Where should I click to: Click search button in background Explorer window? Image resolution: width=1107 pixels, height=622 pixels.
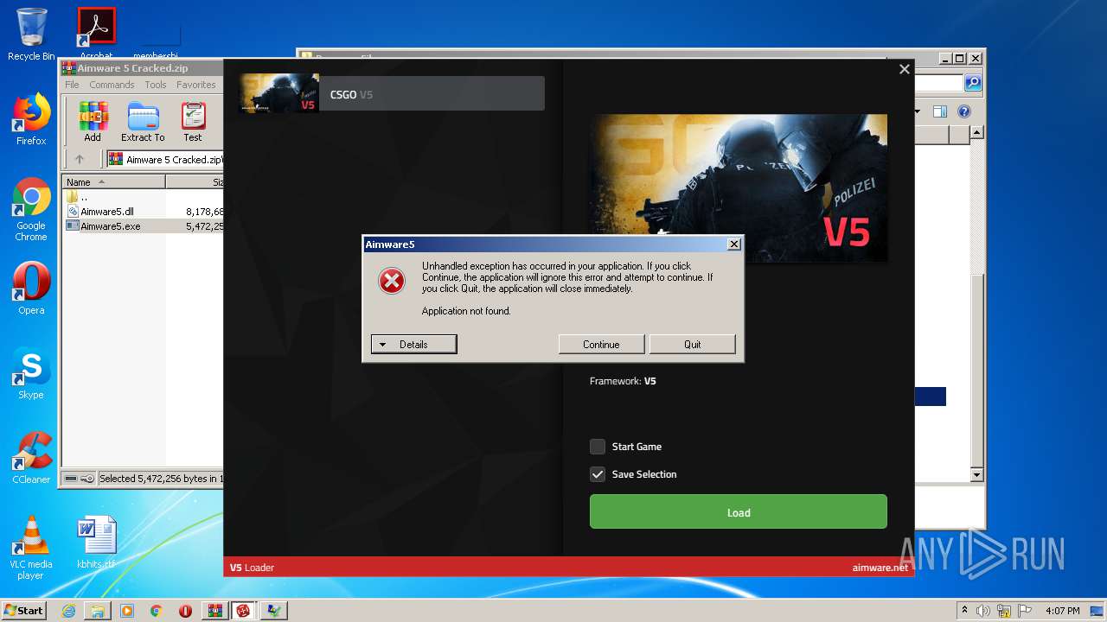coord(973,83)
